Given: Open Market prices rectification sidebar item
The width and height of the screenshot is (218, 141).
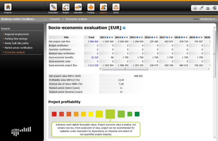Looking at the screenshot, I should [x=19, y=48].
